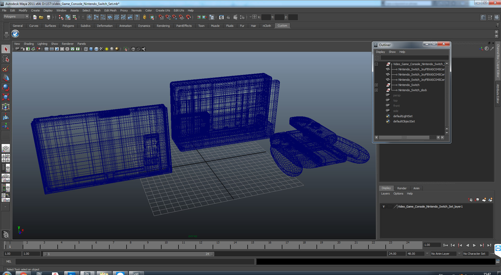Select the Universal Manipulator tool

[6, 107]
